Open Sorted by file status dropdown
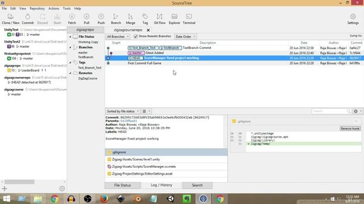This screenshot has height=204, width=364. pyautogui.click(x=123, y=111)
